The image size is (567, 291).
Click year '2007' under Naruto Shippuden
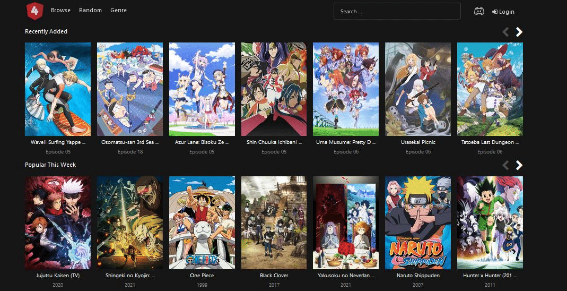click(x=418, y=285)
